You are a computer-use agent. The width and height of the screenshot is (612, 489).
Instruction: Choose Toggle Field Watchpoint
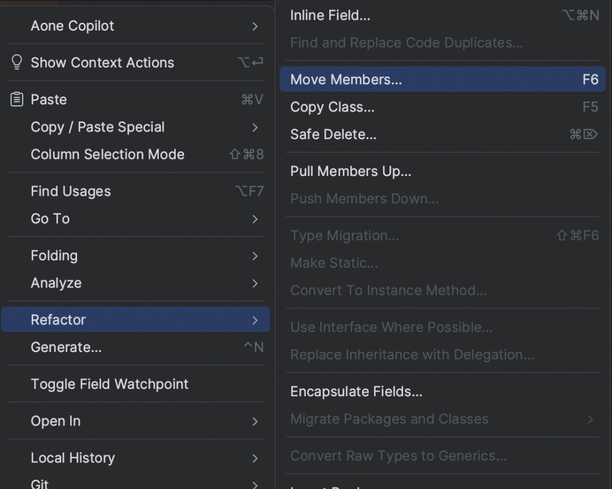tap(135, 384)
